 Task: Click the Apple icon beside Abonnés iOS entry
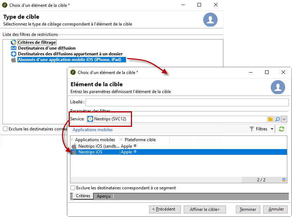(14, 60)
